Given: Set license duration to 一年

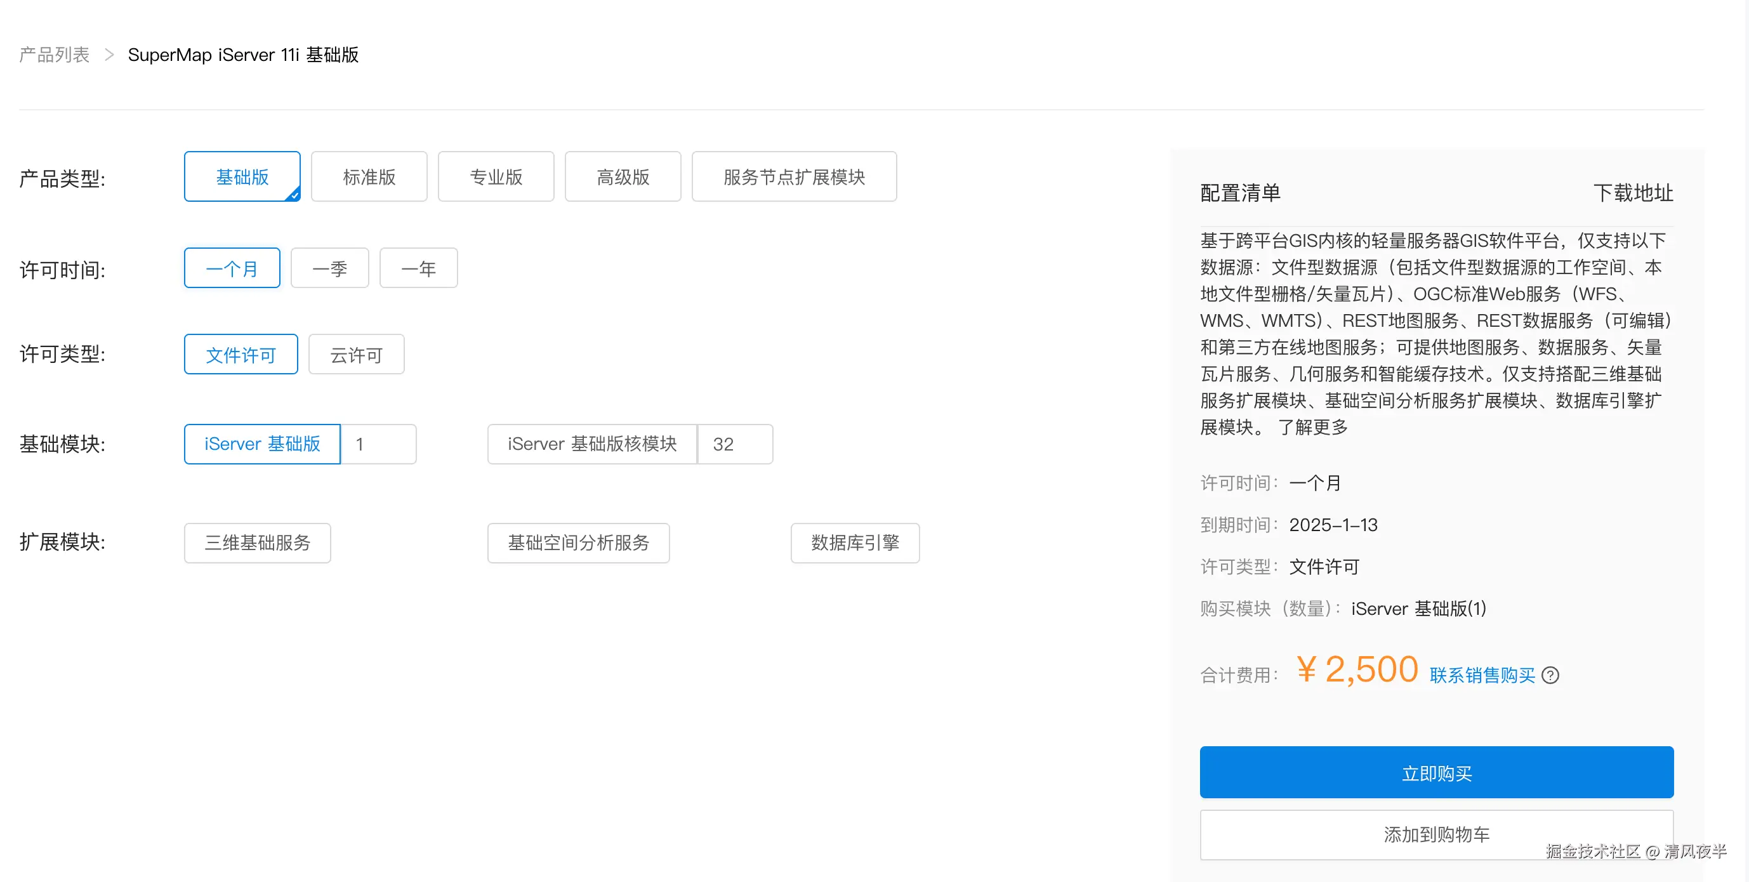Looking at the screenshot, I should (x=418, y=268).
